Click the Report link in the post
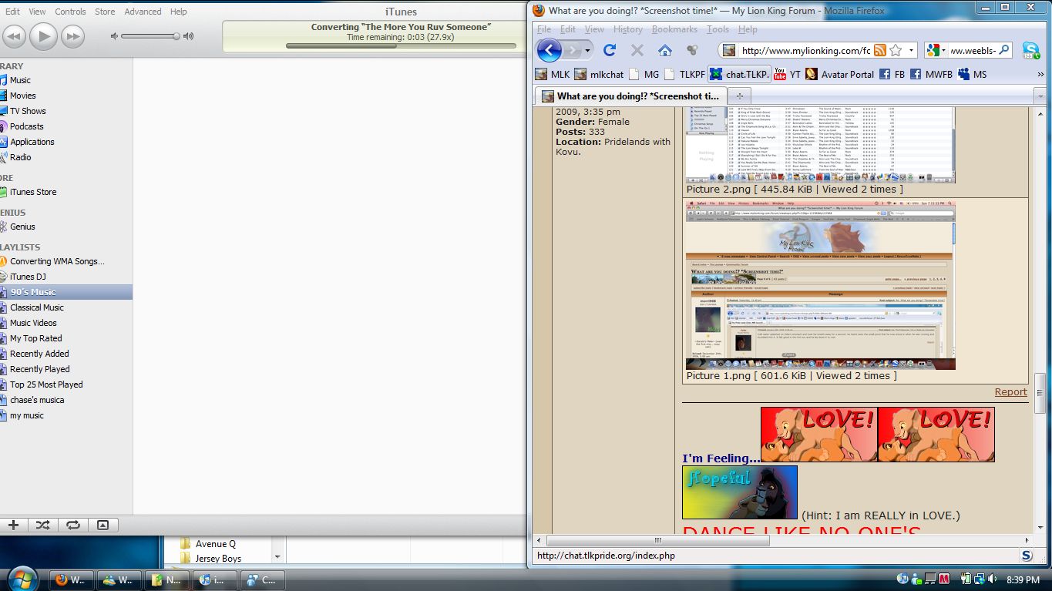This screenshot has width=1052, height=591. click(1010, 391)
